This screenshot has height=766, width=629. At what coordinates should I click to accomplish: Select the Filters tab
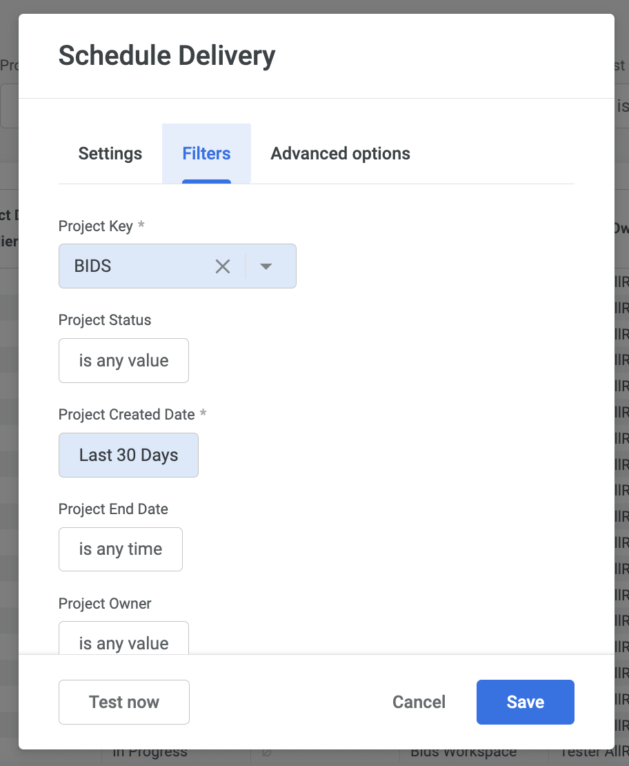206,153
